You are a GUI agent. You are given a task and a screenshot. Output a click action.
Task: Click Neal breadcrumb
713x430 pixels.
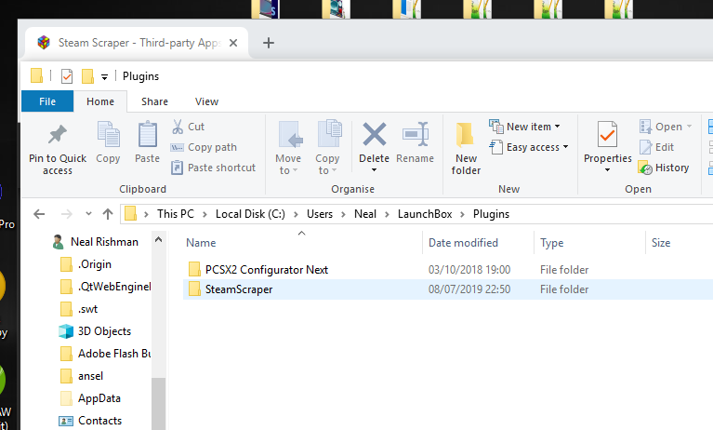pyautogui.click(x=365, y=214)
